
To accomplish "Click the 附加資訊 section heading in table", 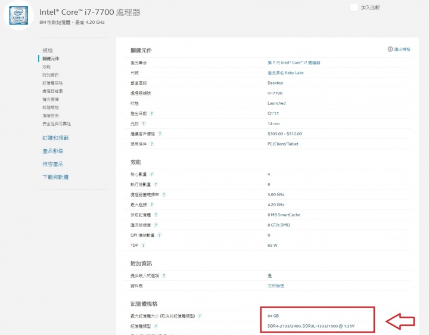I will pos(141,263).
